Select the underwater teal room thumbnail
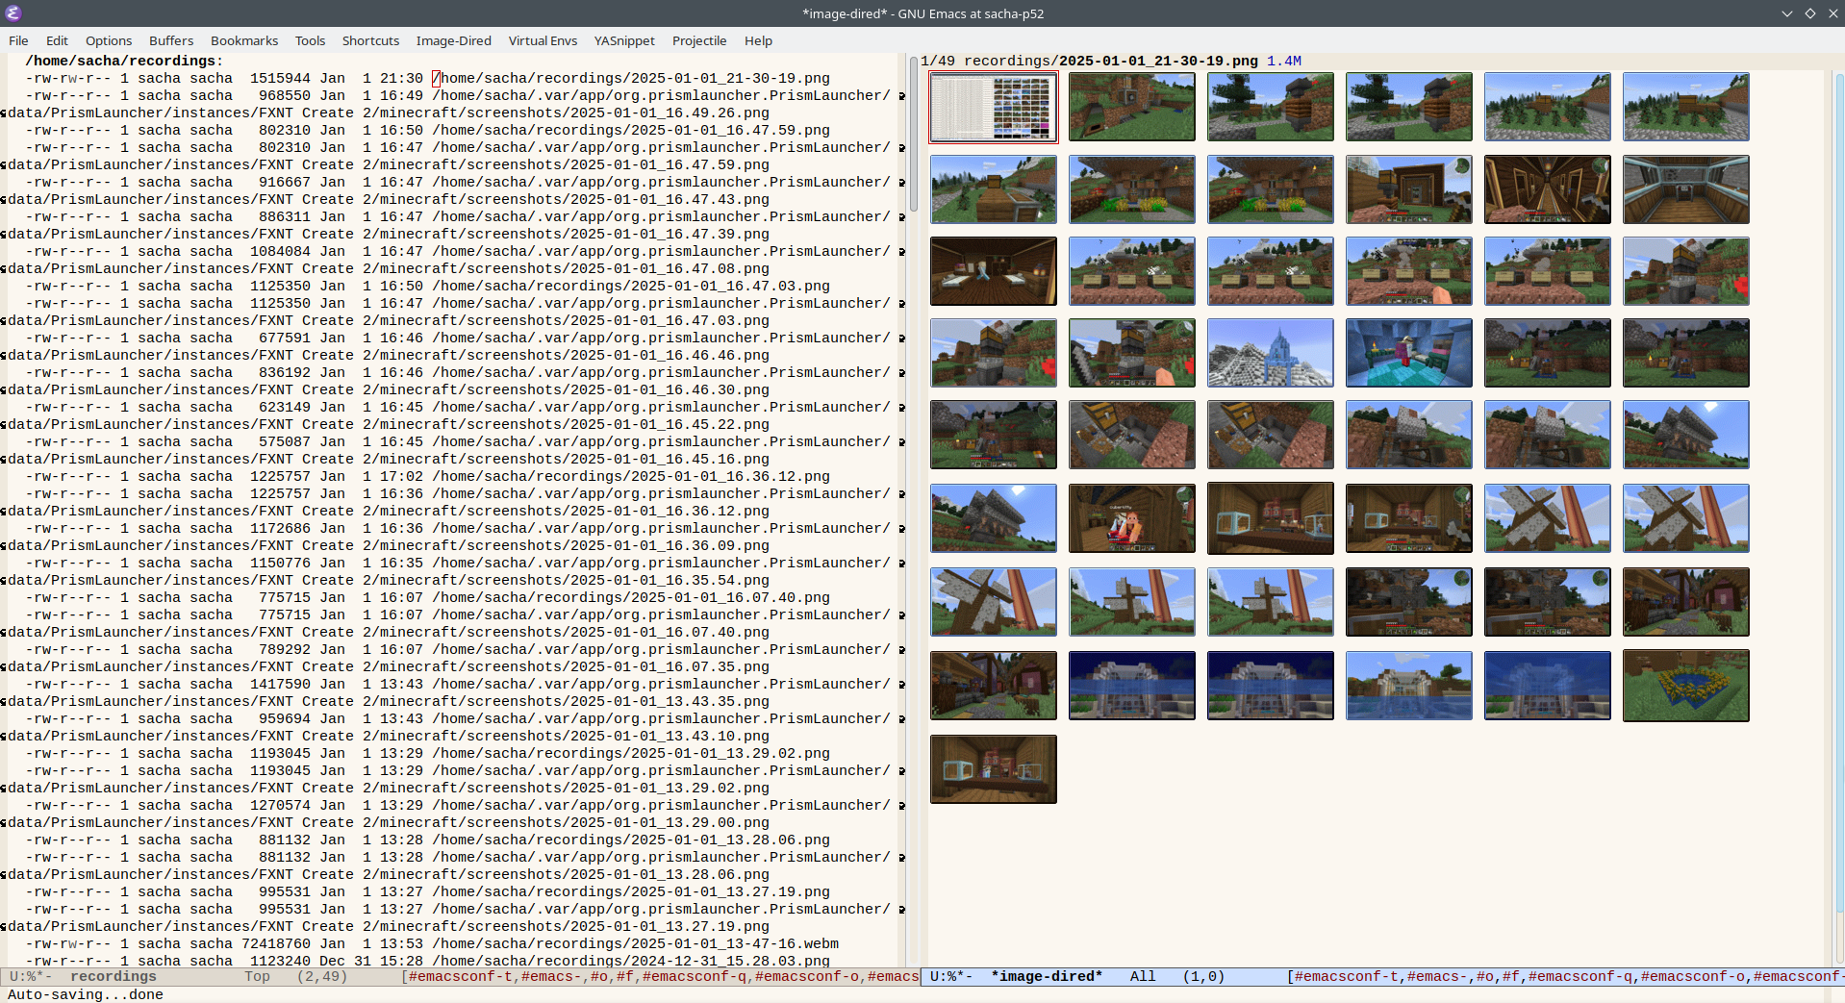1845x1003 pixels. (x=1409, y=353)
